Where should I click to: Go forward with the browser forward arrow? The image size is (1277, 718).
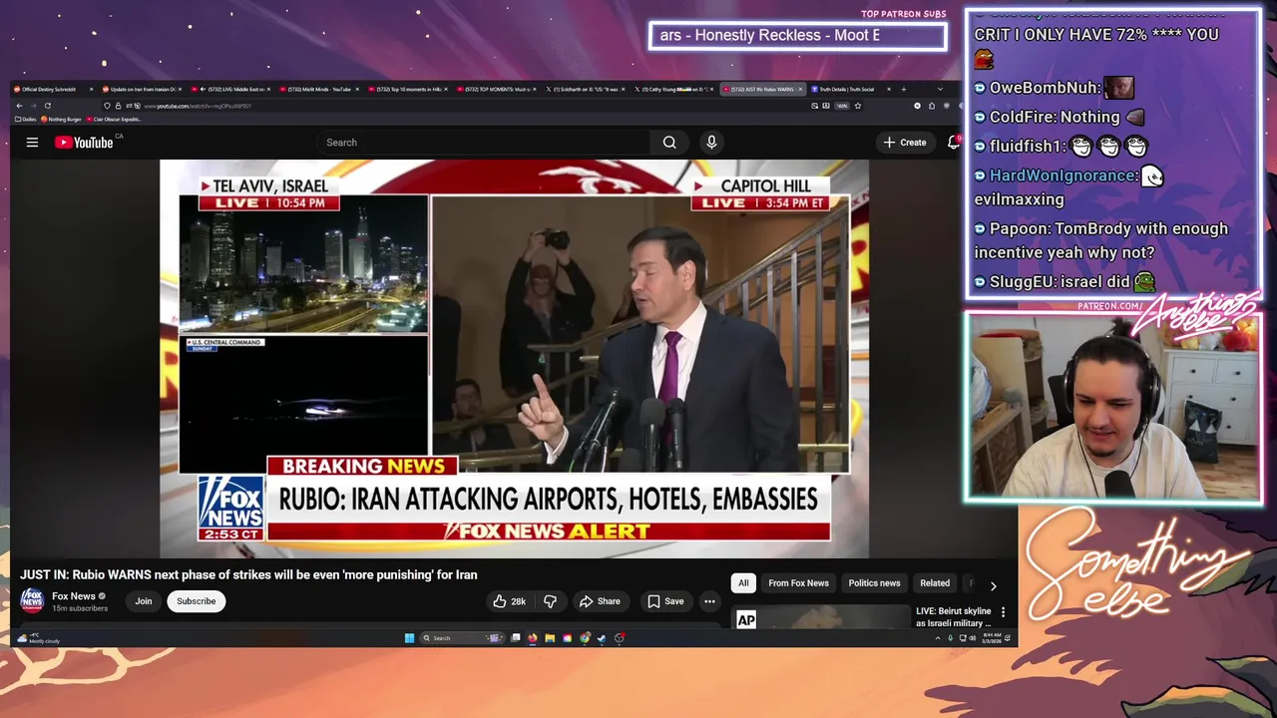click(x=33, y=106)
